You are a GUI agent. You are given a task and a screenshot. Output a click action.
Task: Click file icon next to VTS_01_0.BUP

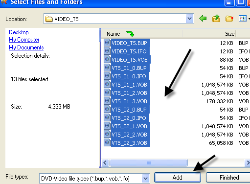point(107,68)
